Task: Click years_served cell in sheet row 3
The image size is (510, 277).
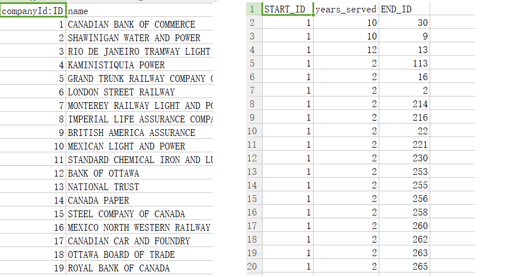Action: point(346,36)
